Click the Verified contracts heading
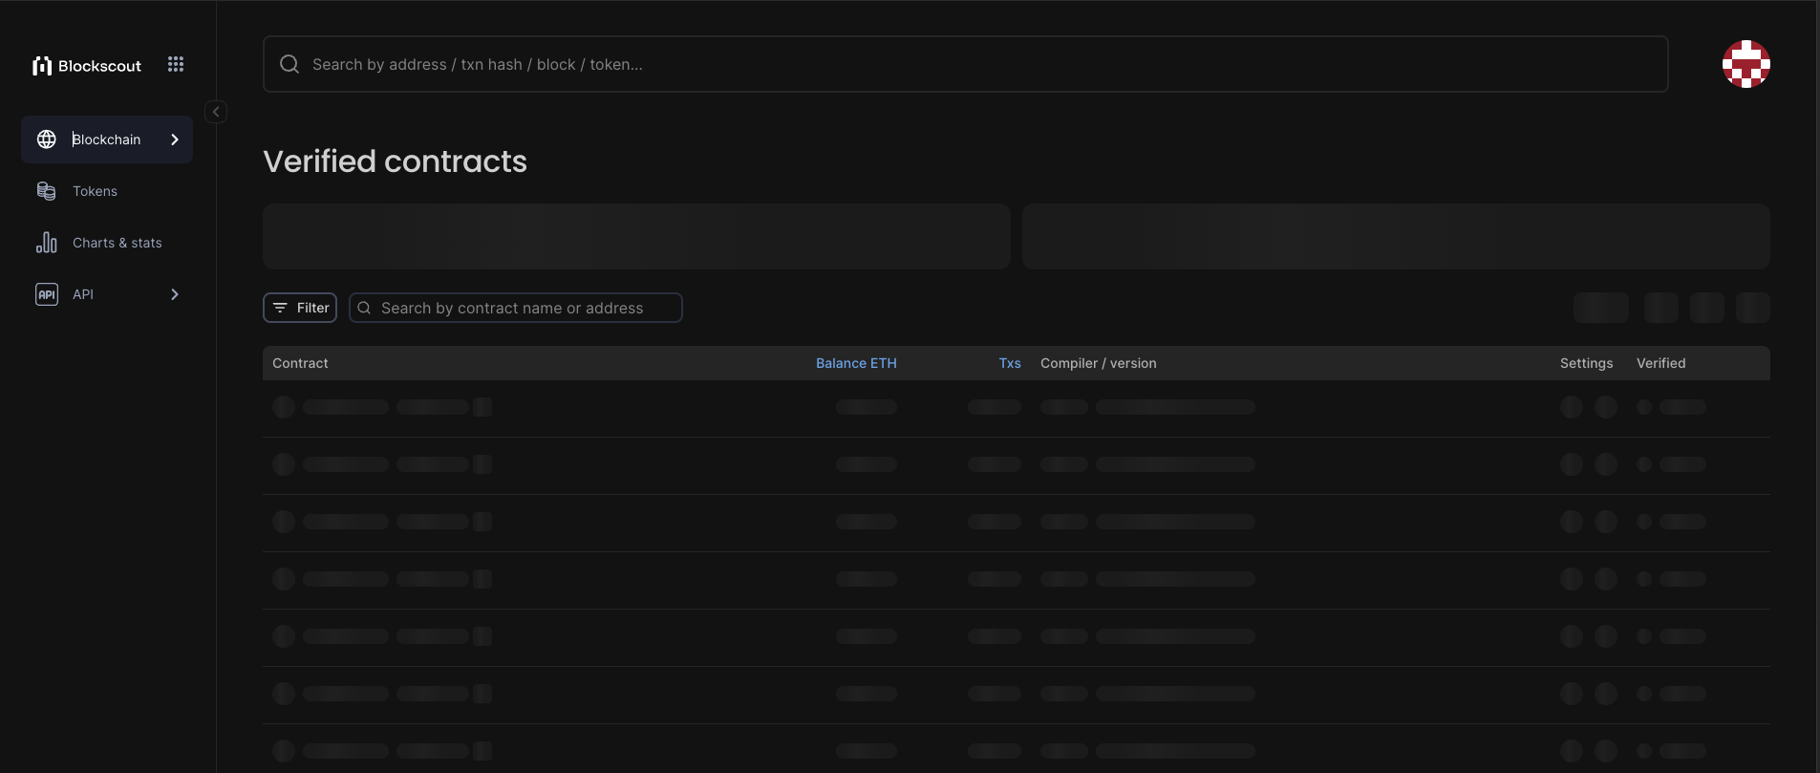Image resolution: width=1820 pixels, height=773 pixels. 395,161
